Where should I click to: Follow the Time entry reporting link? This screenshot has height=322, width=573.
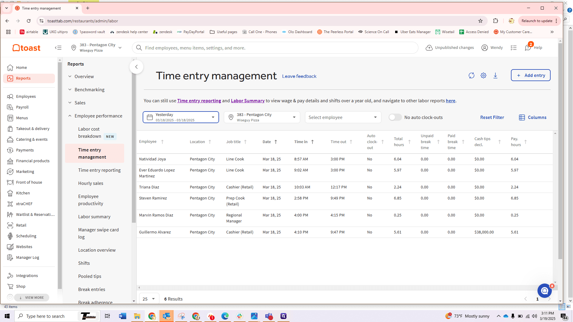(199, 101)
